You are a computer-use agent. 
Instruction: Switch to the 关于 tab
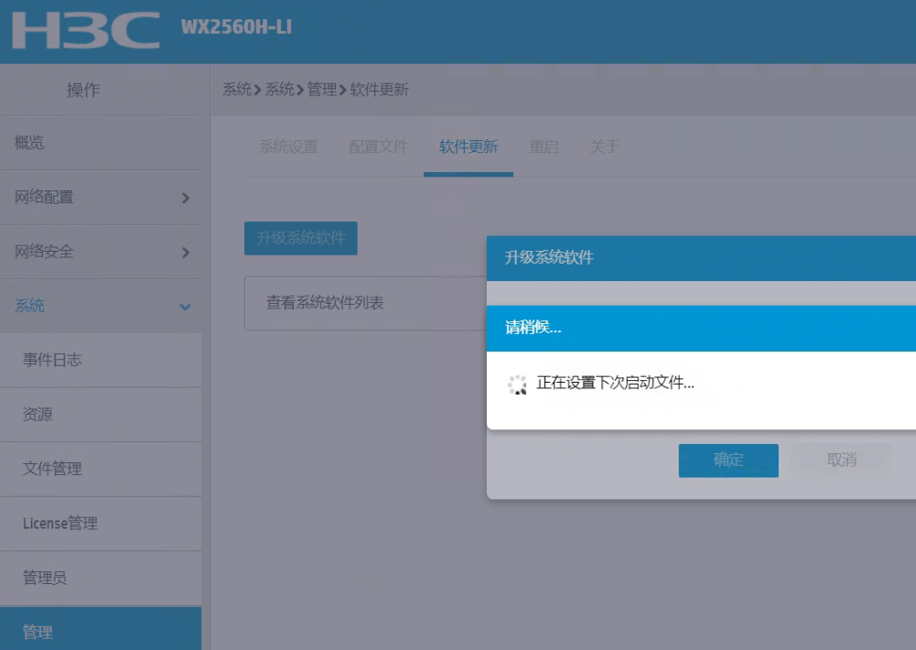click(x=605, y=146)
